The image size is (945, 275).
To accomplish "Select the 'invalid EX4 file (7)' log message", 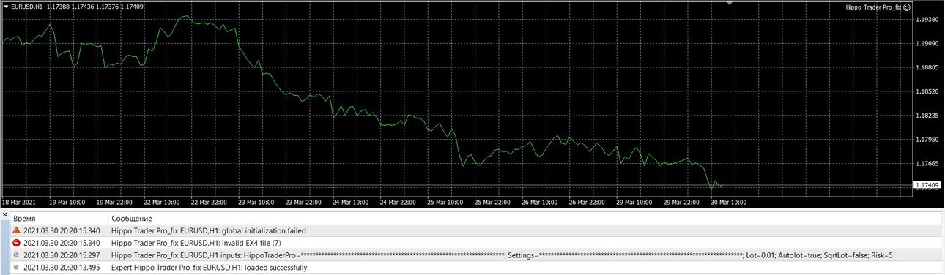I will (196, 243).
